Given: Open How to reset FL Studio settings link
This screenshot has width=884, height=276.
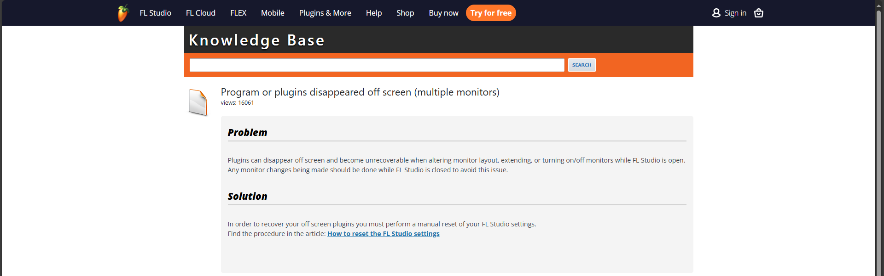Looking at the screenshot, I should tap(384, 234).
